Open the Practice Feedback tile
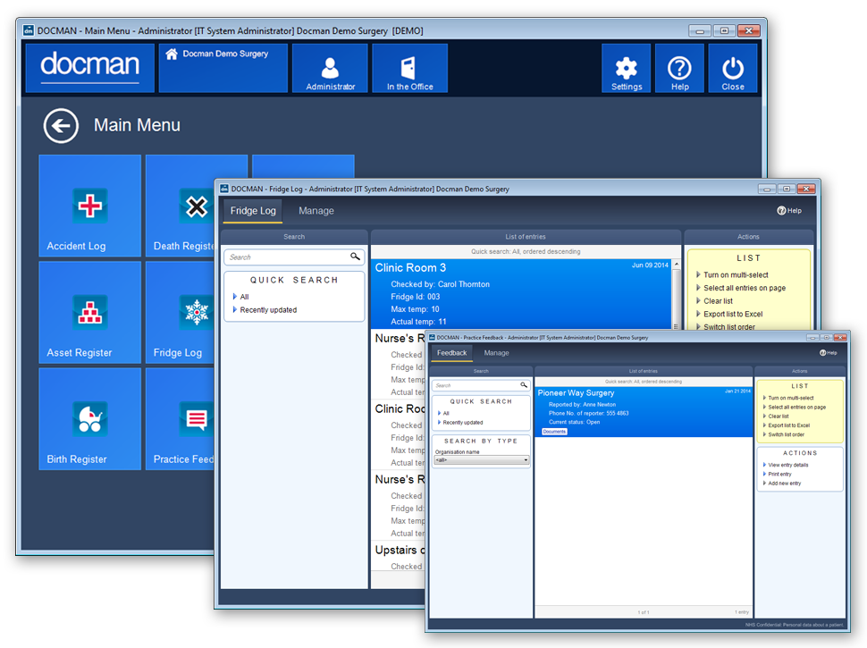This screenshot has width=867, height=648. click(x=181, y=419)
